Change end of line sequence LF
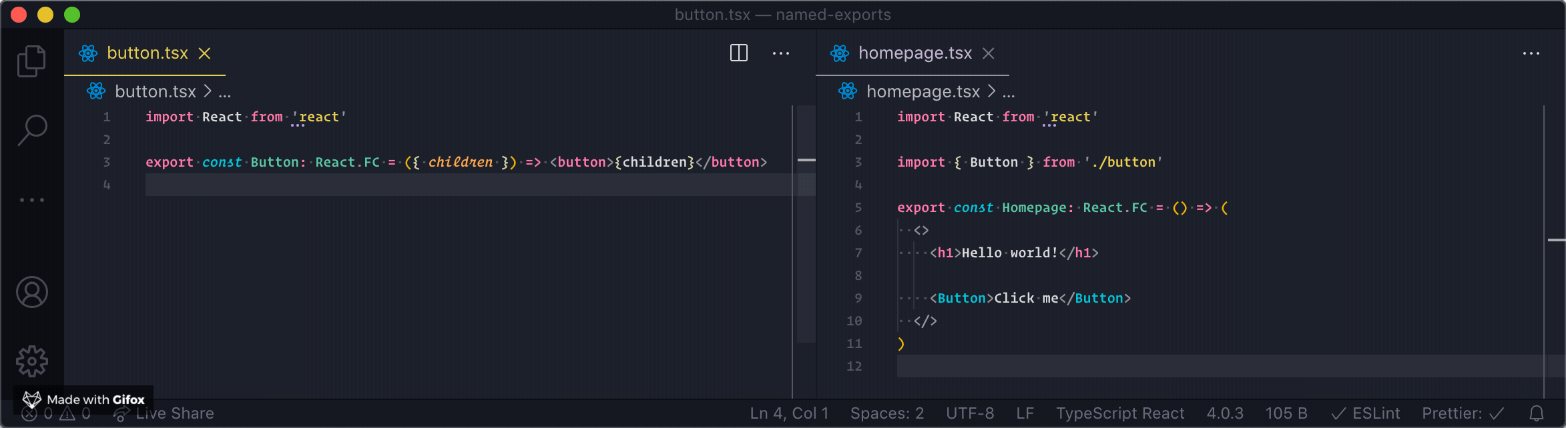Screen dimensions: 1566x428 pyautogui.click(x=1025, y=413)
